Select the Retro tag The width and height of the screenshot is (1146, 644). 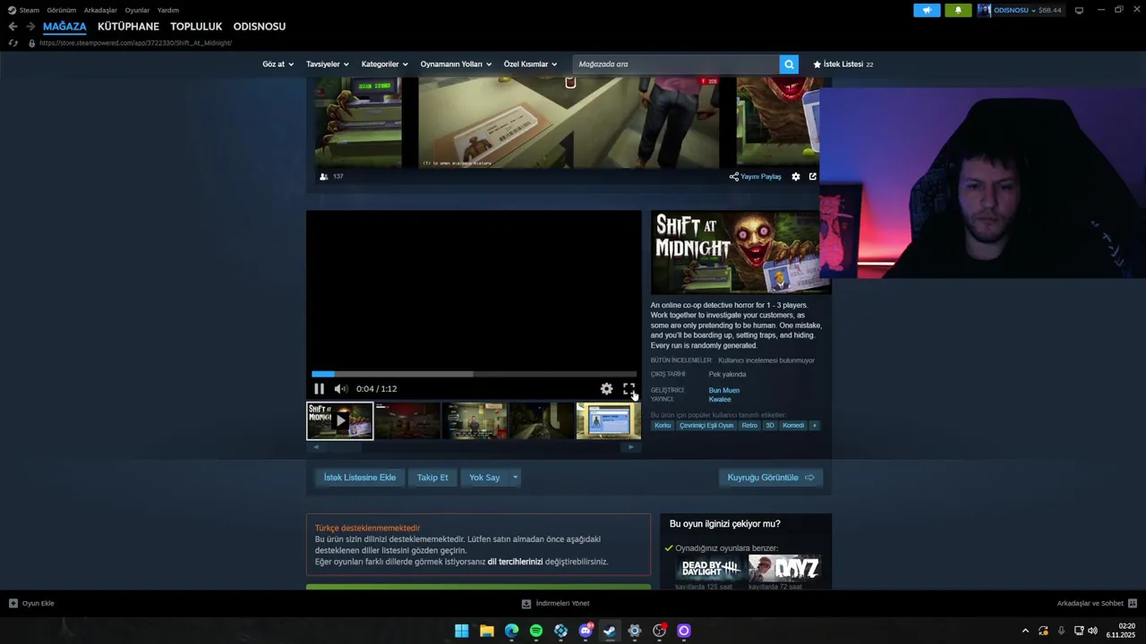749,426
